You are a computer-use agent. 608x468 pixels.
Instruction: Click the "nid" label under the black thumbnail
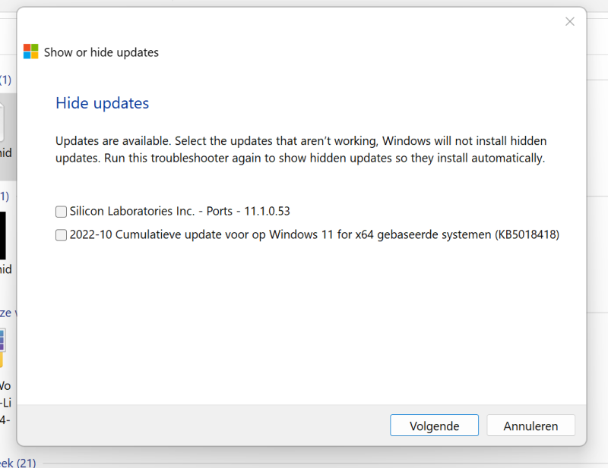coord(5,269)
